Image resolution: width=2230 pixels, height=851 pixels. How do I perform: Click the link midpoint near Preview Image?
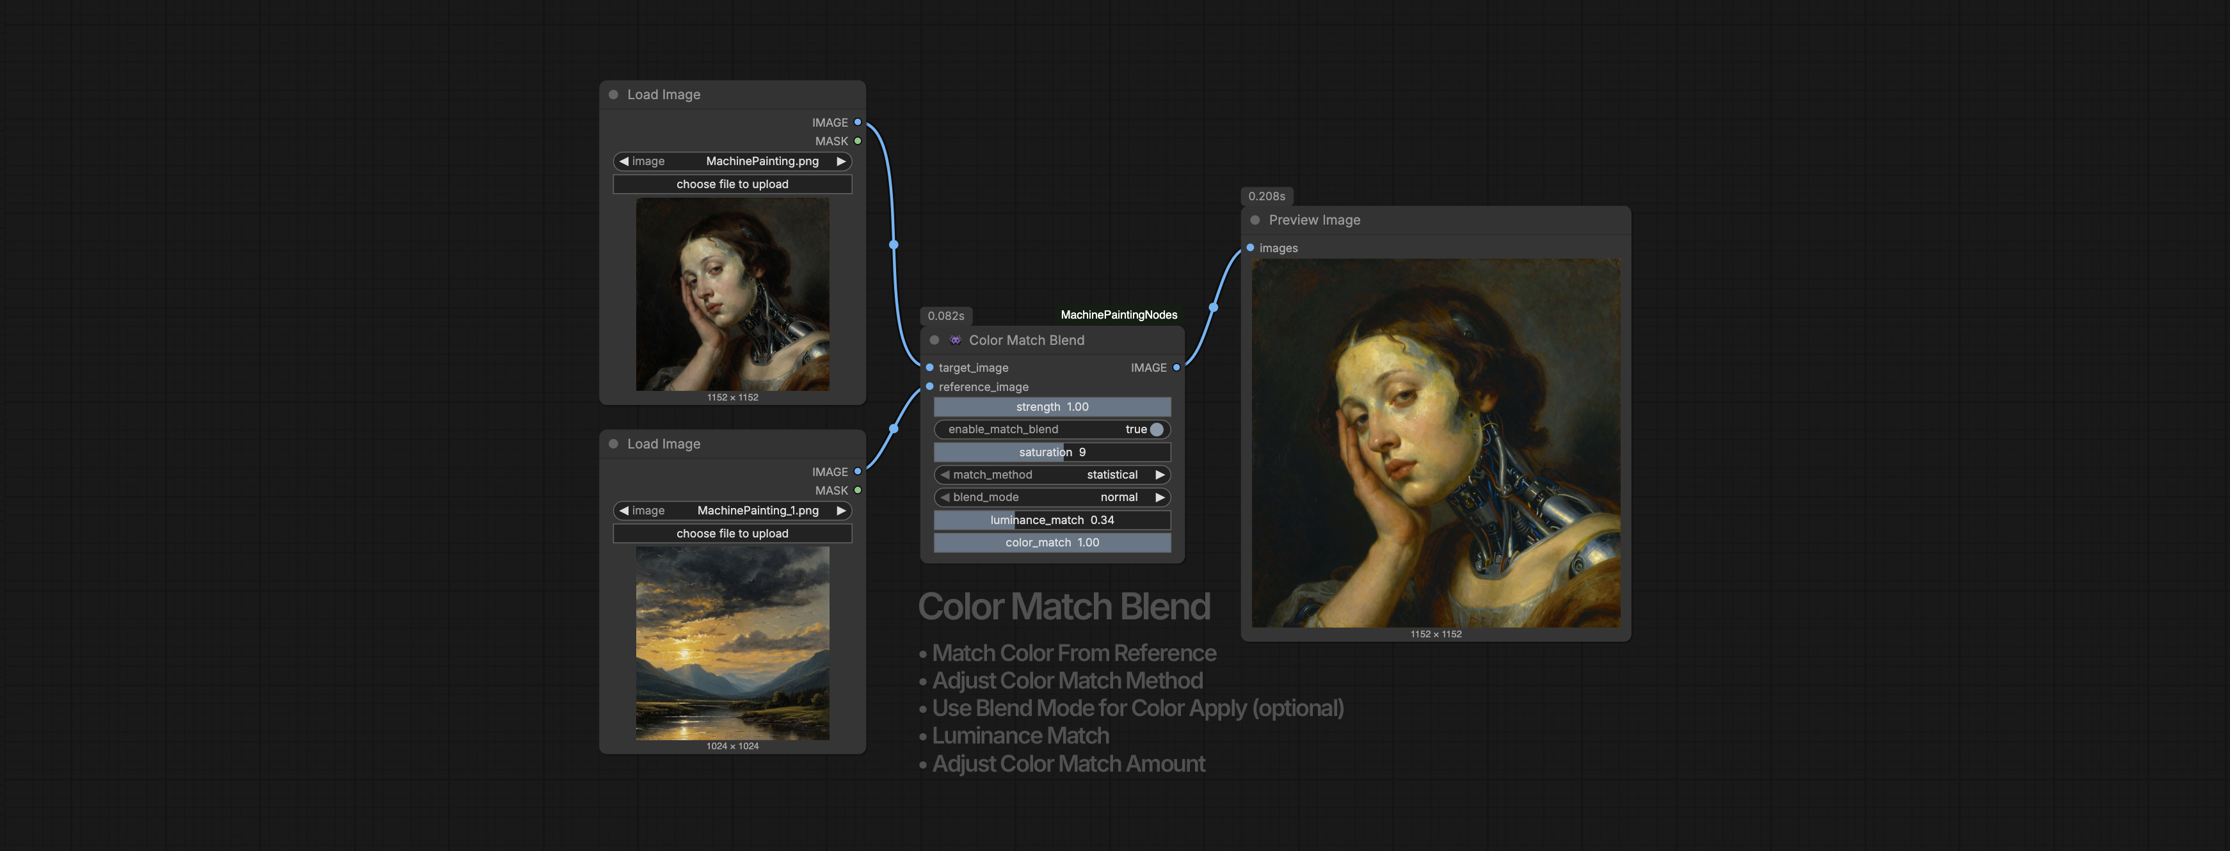[1213, 307]
